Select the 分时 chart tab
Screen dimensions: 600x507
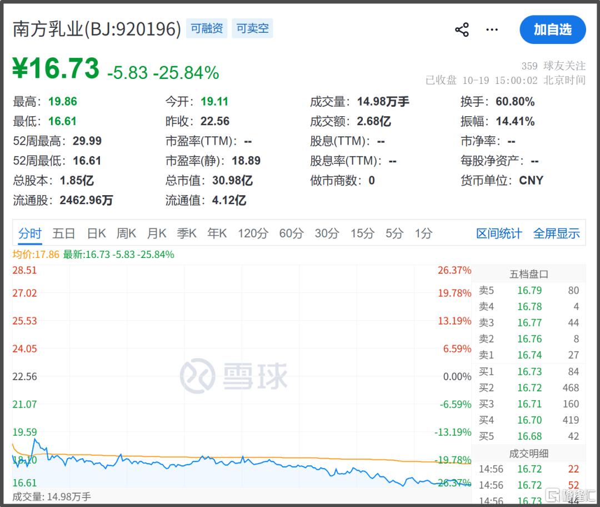click(30, 233)
